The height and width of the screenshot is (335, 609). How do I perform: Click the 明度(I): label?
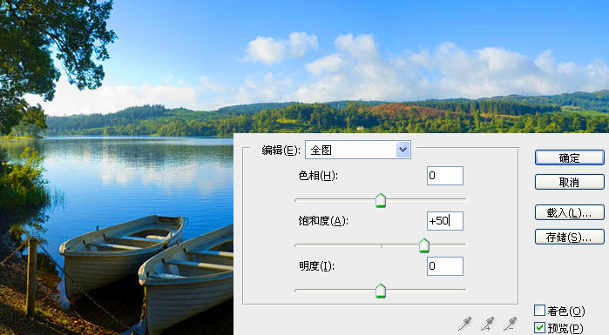coord(316,266)
